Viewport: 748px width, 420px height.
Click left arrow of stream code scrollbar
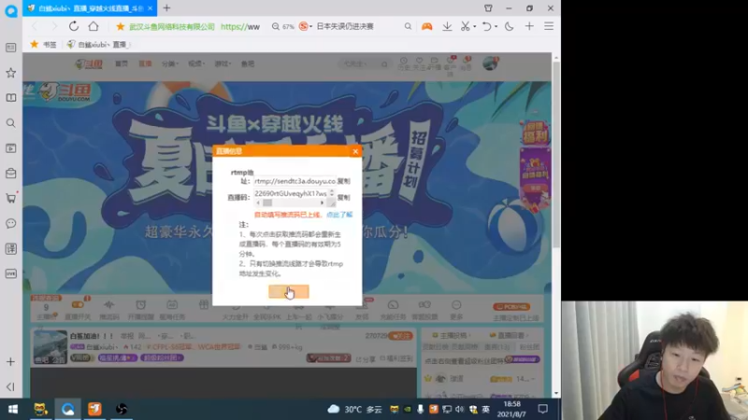(x=258, y=203)
